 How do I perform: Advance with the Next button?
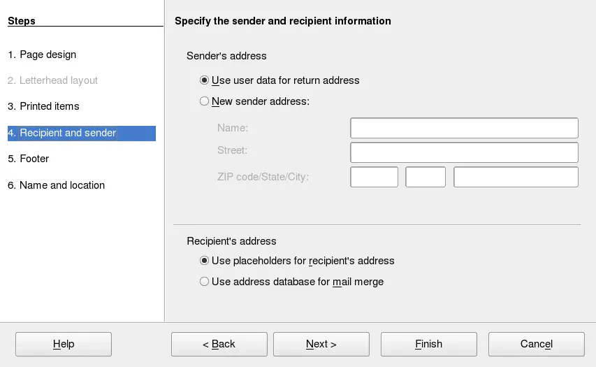point(321,344)
